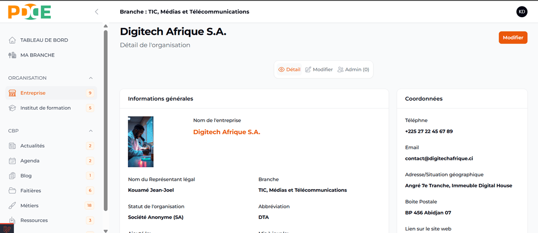Image resolution: width=538 pixels, height=233 pixels.
Task: Click the Blog document icon
Action: click(12, 175)
